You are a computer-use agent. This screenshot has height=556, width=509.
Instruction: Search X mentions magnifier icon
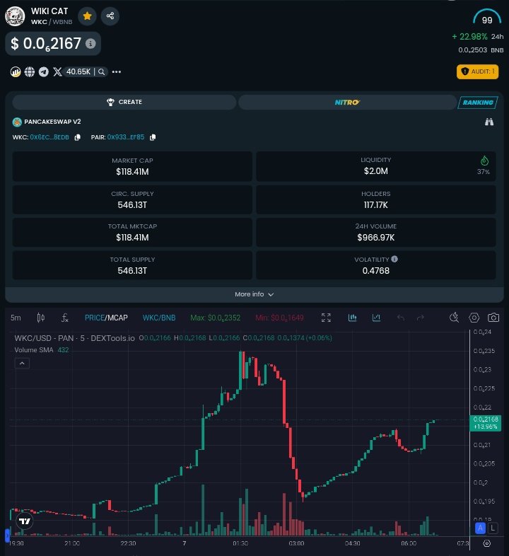pyautogui.click(x=101, y=72)
